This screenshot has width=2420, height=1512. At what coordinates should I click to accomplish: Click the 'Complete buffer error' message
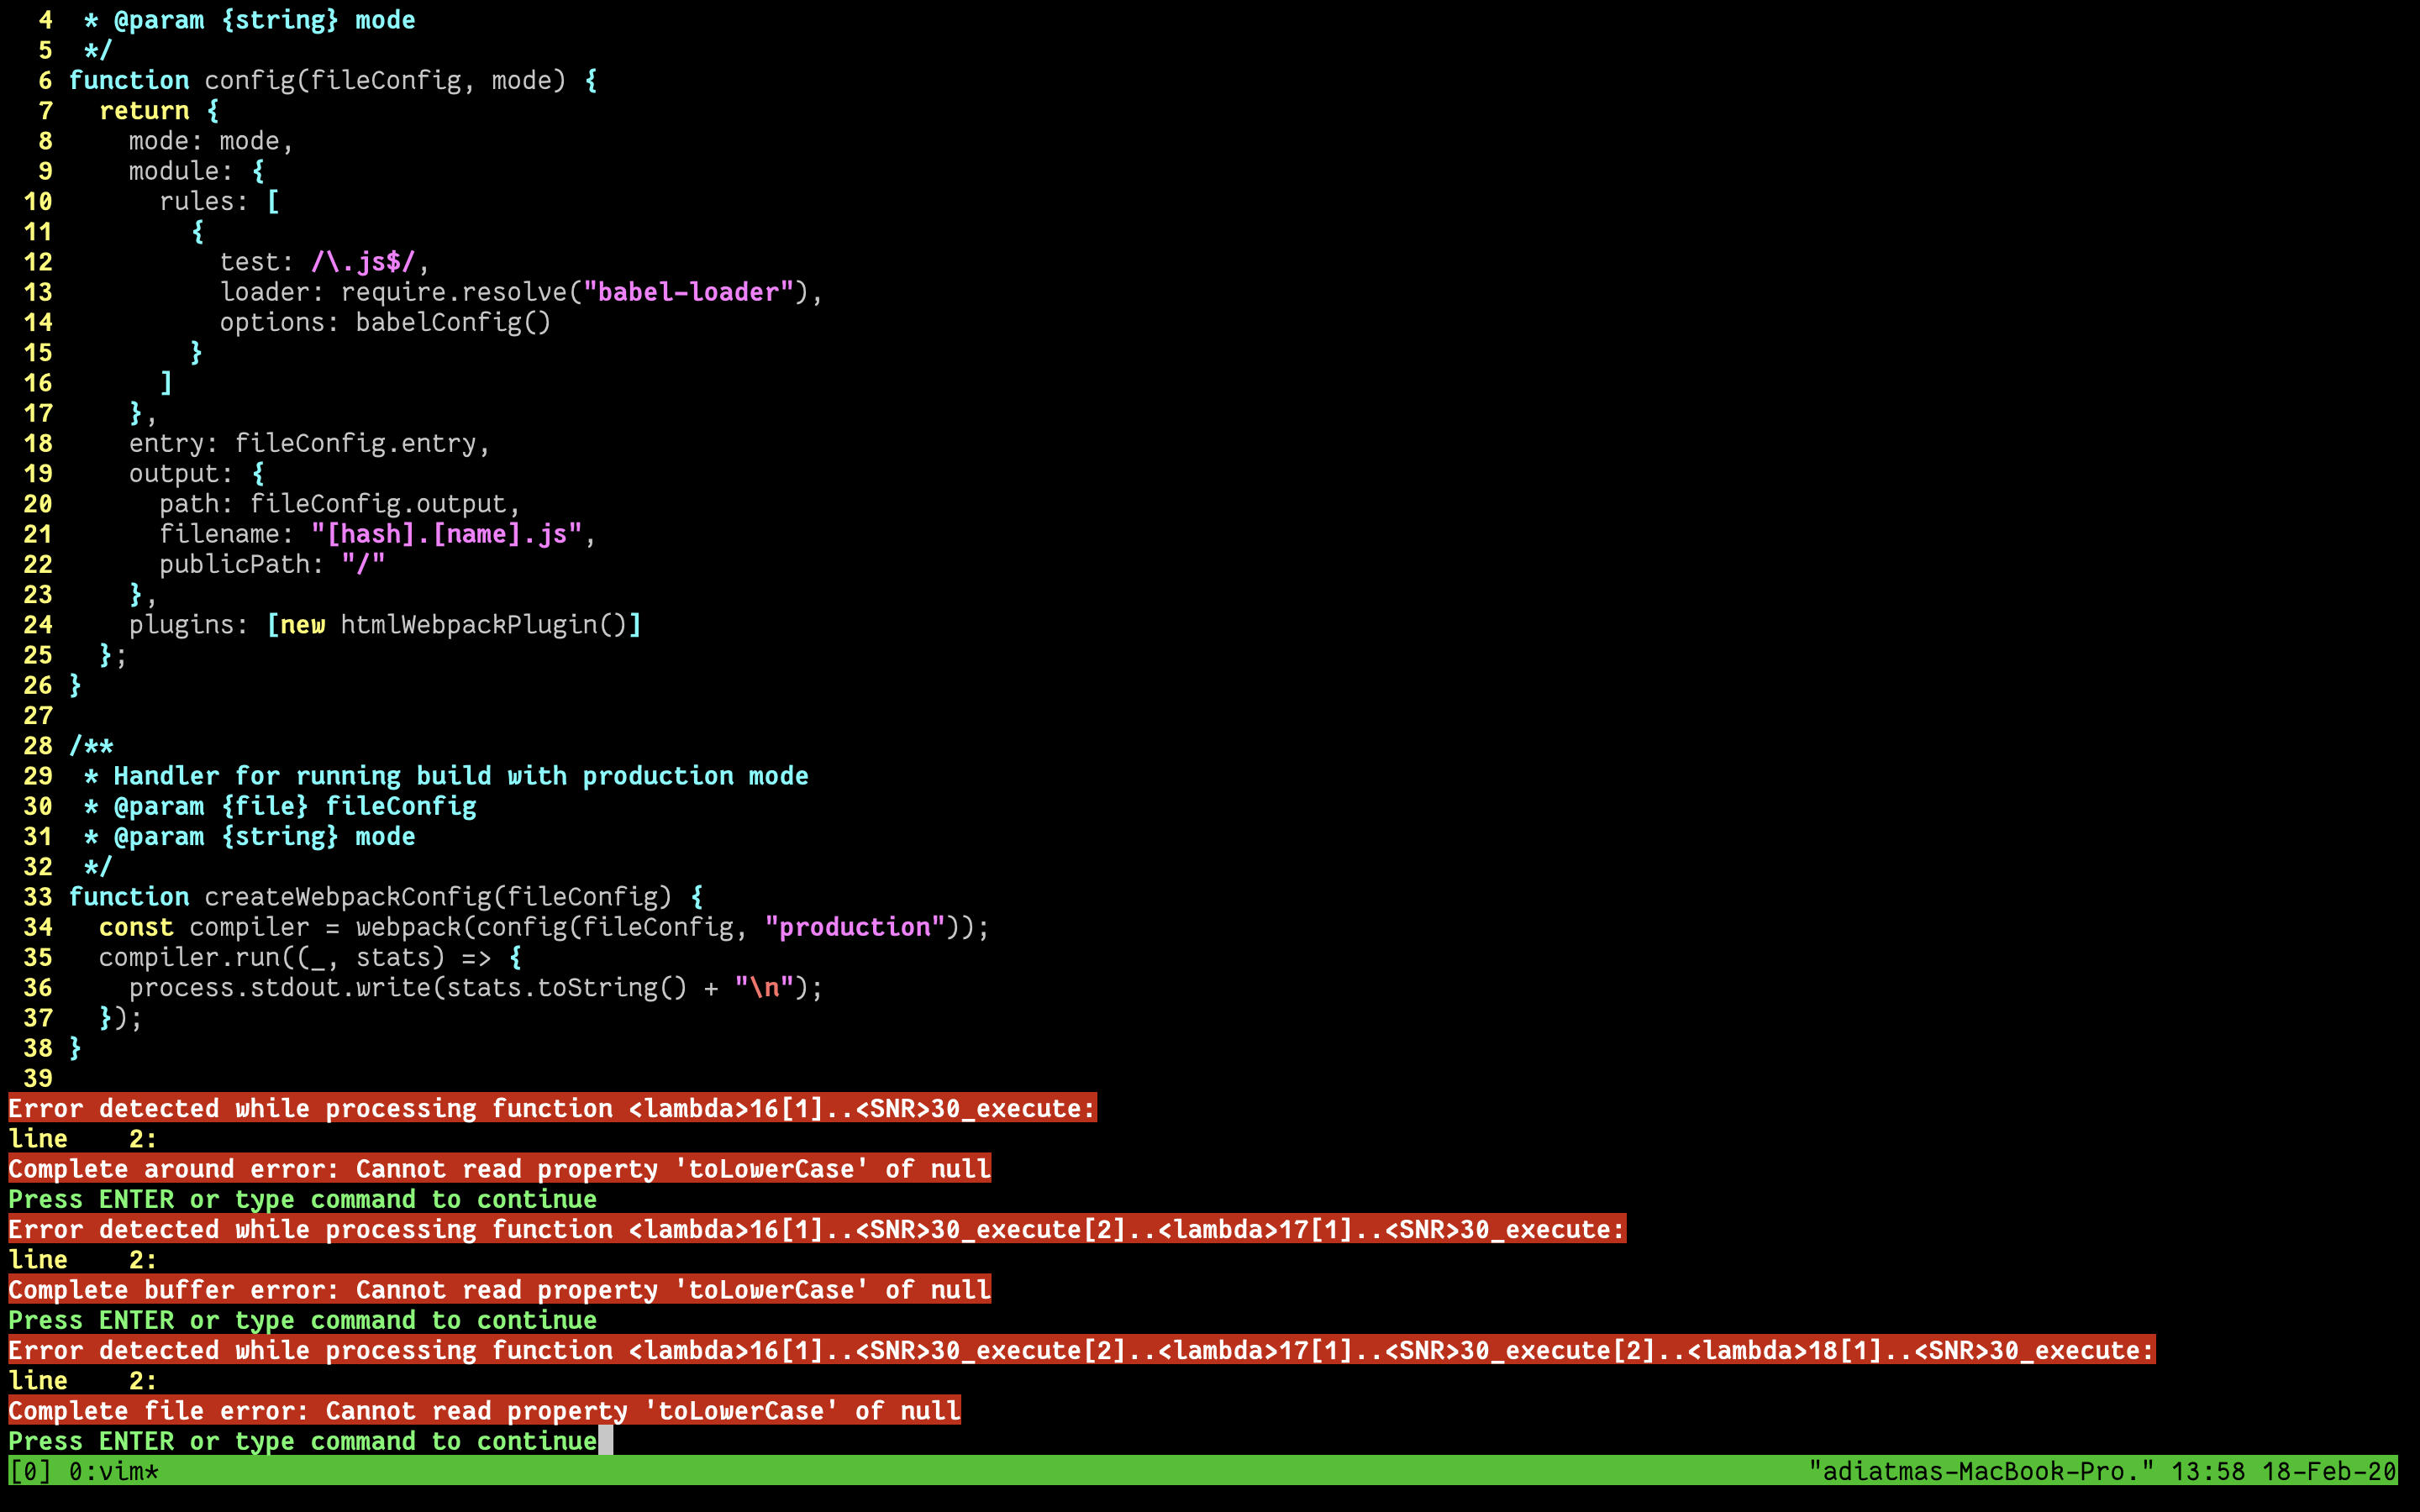tap(500, 1290)
